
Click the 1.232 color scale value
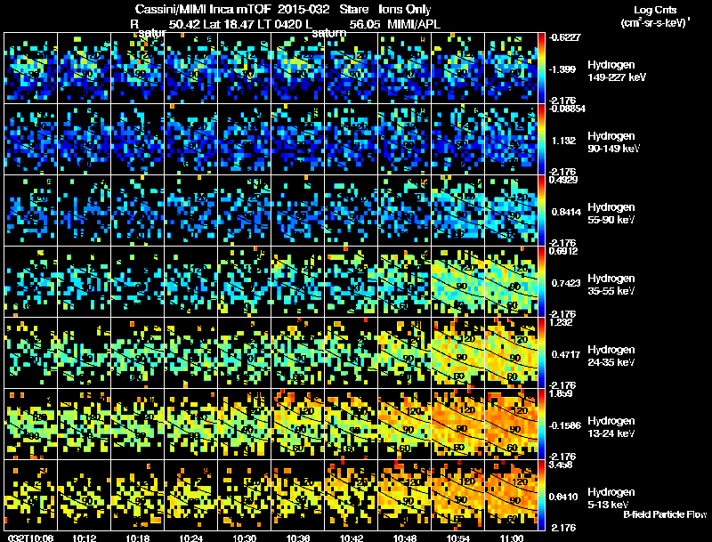(x=561, y=322)
